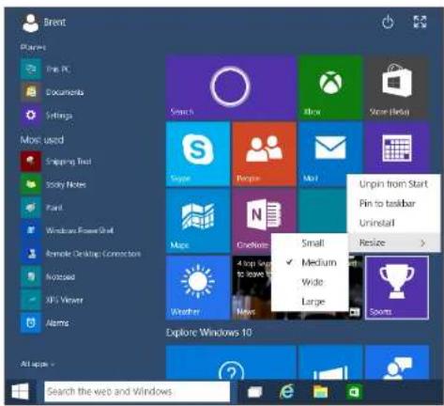Click the Explore Windows 10 group heading

pos(209,333)
